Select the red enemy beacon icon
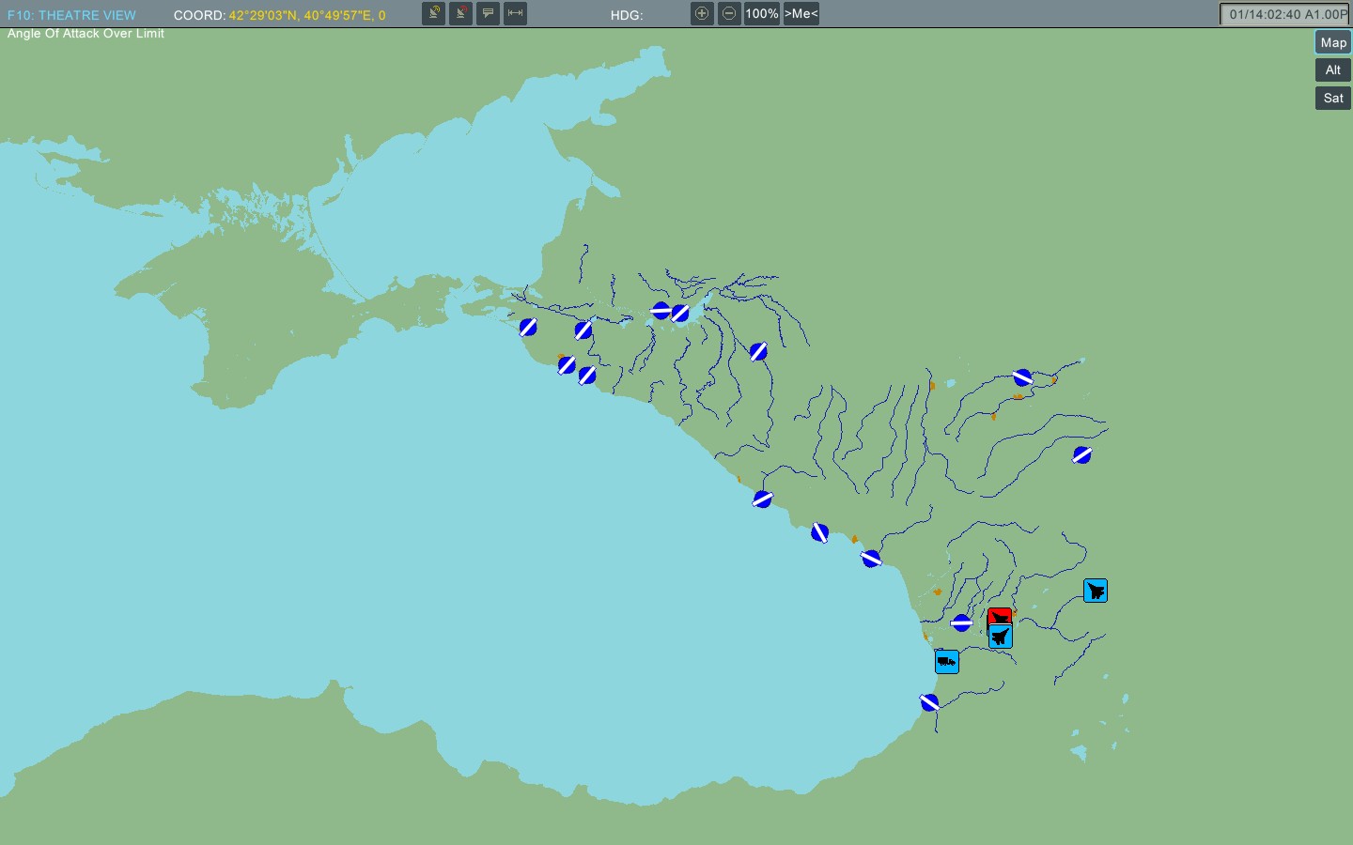The height and width of the screenshot is (845, 1353). [x=460, y=13]
